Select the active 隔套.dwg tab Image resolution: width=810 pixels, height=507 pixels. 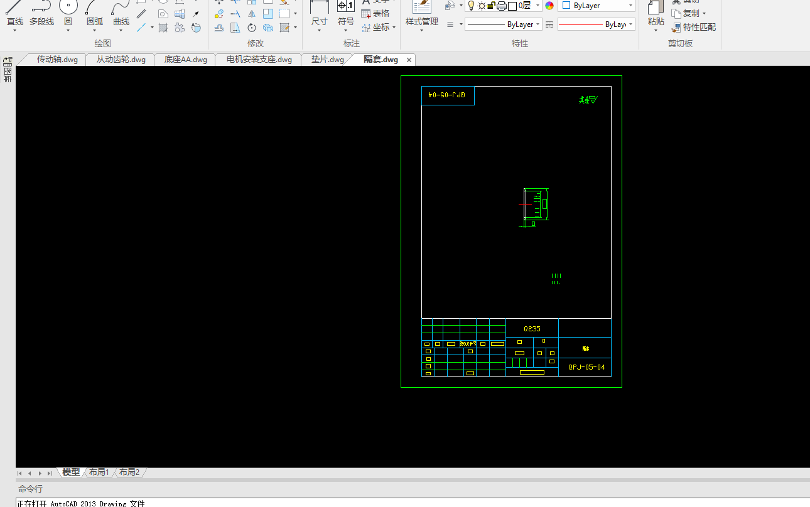381,60
